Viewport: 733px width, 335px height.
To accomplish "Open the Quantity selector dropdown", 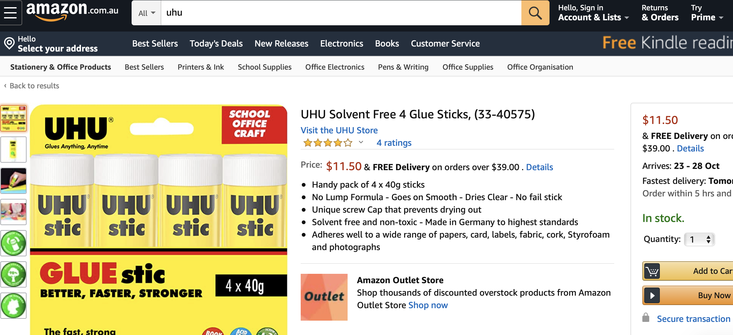I will tap(699, 239).
